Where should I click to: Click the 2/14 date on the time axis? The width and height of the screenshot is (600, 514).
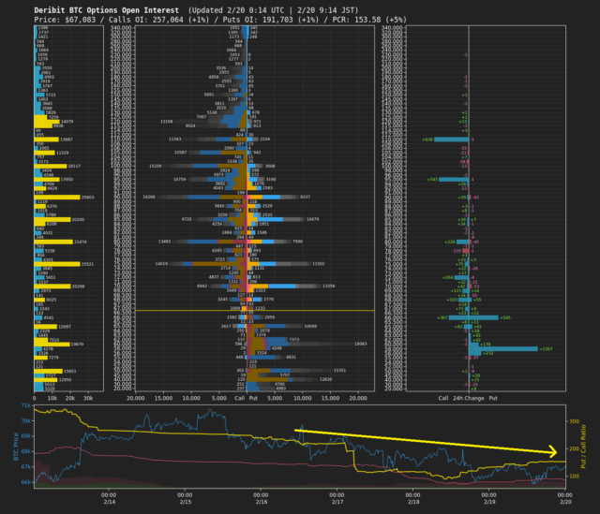107,503
